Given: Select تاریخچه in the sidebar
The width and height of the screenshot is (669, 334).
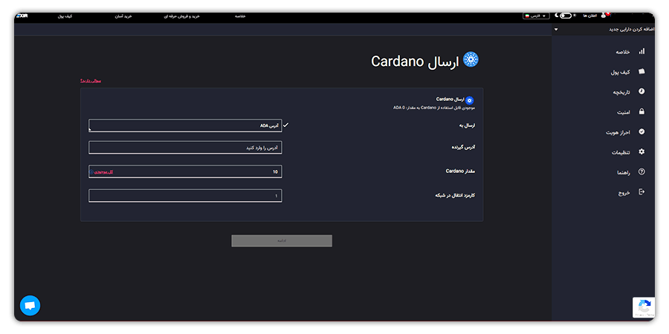Looking at the screenshot, I should tap(621, 93).
